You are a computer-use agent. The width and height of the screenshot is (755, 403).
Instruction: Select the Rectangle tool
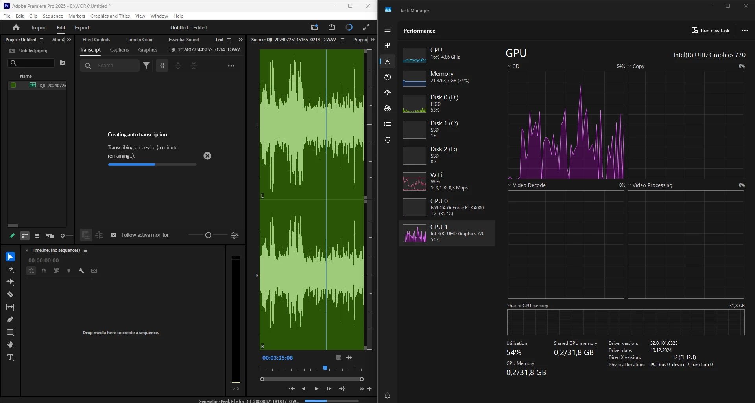click(x=10, y=332)
